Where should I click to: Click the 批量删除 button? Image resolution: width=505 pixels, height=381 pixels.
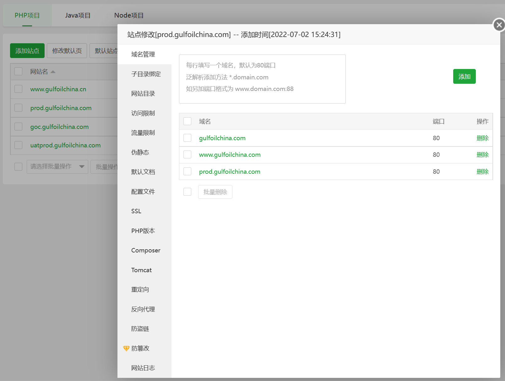click(215, 192)
